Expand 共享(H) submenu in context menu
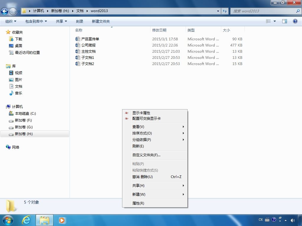This screenshot has width=302, height=226. 155,186
